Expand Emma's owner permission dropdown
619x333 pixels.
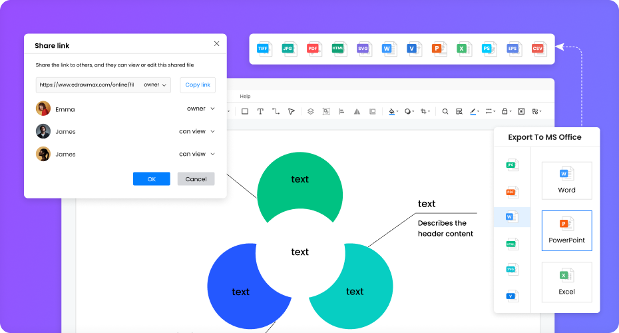[200, 109]
